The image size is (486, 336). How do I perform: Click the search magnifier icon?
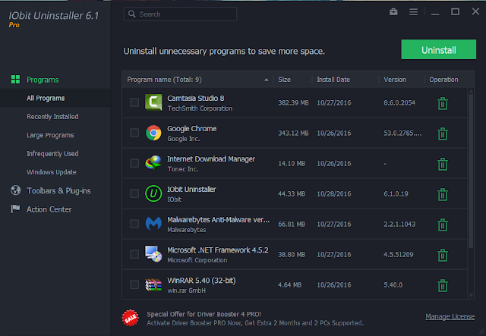click(131, 14)
